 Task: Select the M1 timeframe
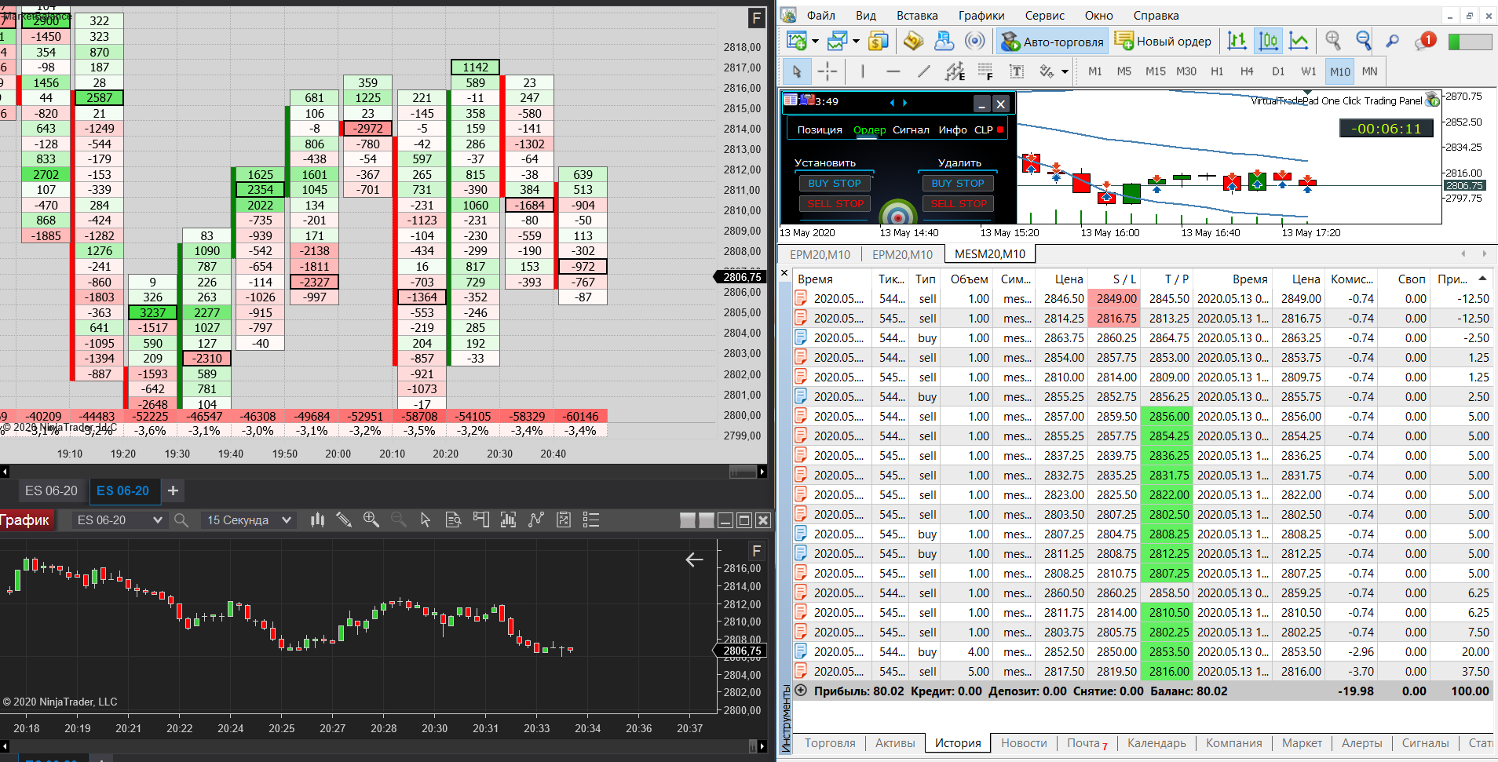[x=1094, y=71]
